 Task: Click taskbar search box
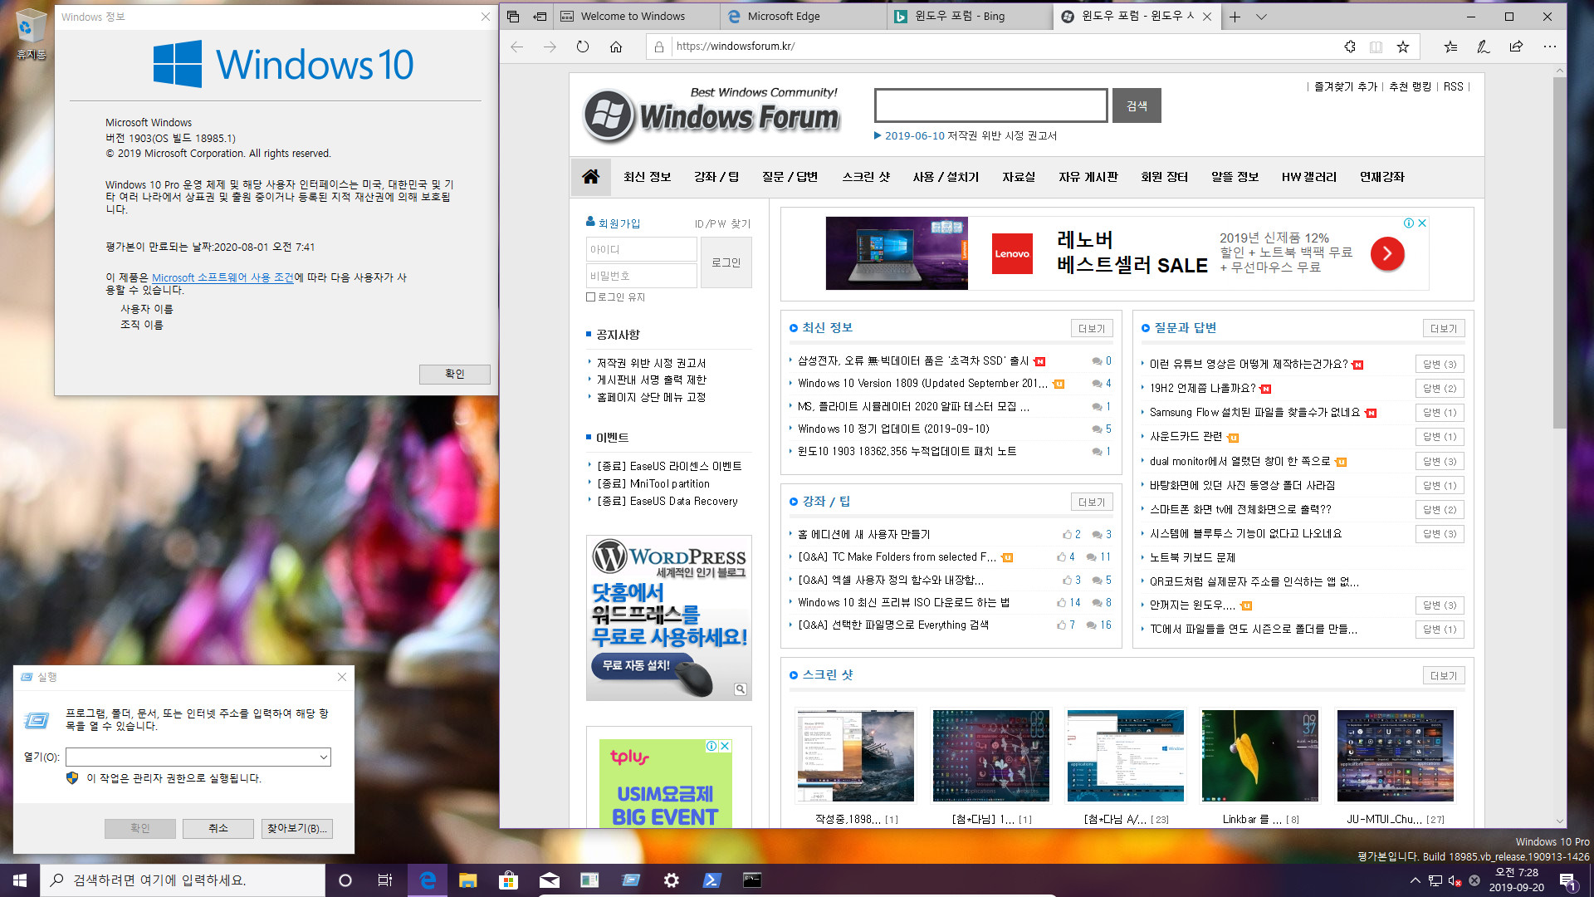point(183,880)
